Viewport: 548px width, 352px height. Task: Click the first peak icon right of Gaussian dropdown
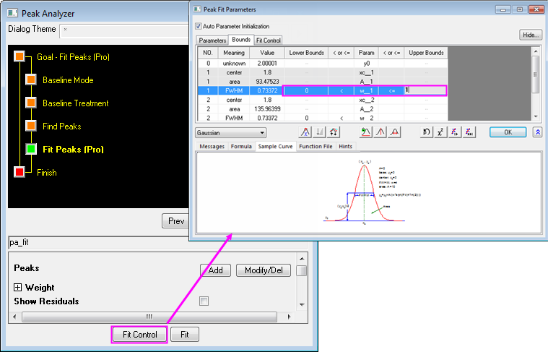click(x=305, y=132)
